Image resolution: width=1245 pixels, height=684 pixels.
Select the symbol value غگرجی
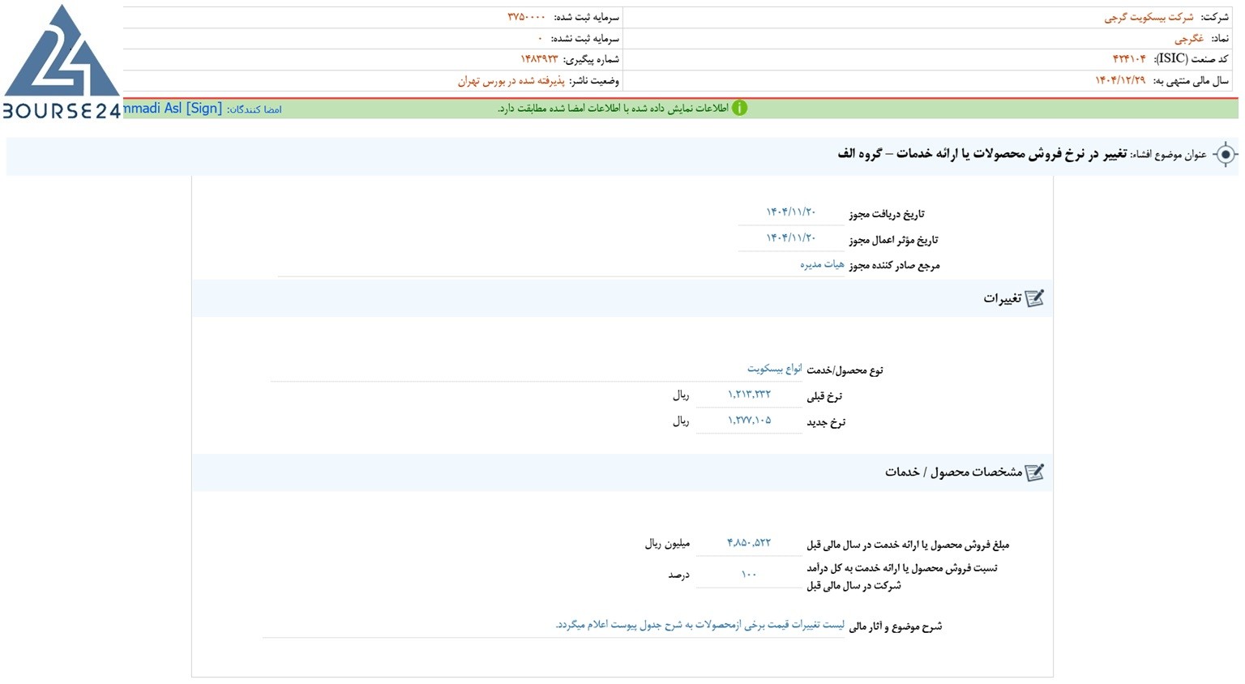1189,38
